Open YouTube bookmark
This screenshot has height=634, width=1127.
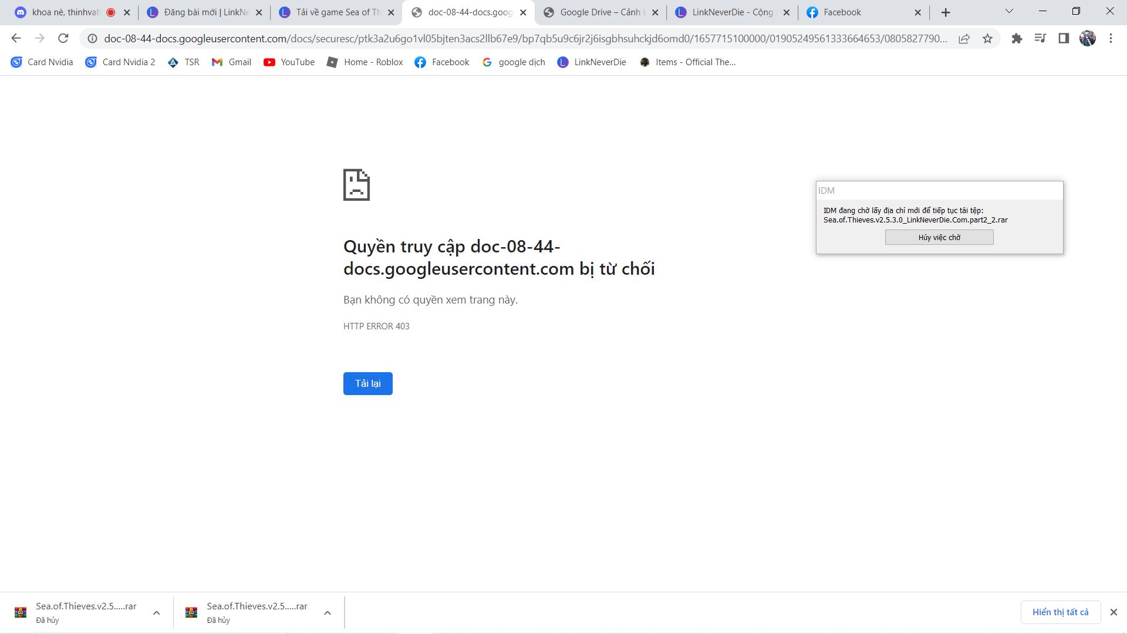(289, 62)
